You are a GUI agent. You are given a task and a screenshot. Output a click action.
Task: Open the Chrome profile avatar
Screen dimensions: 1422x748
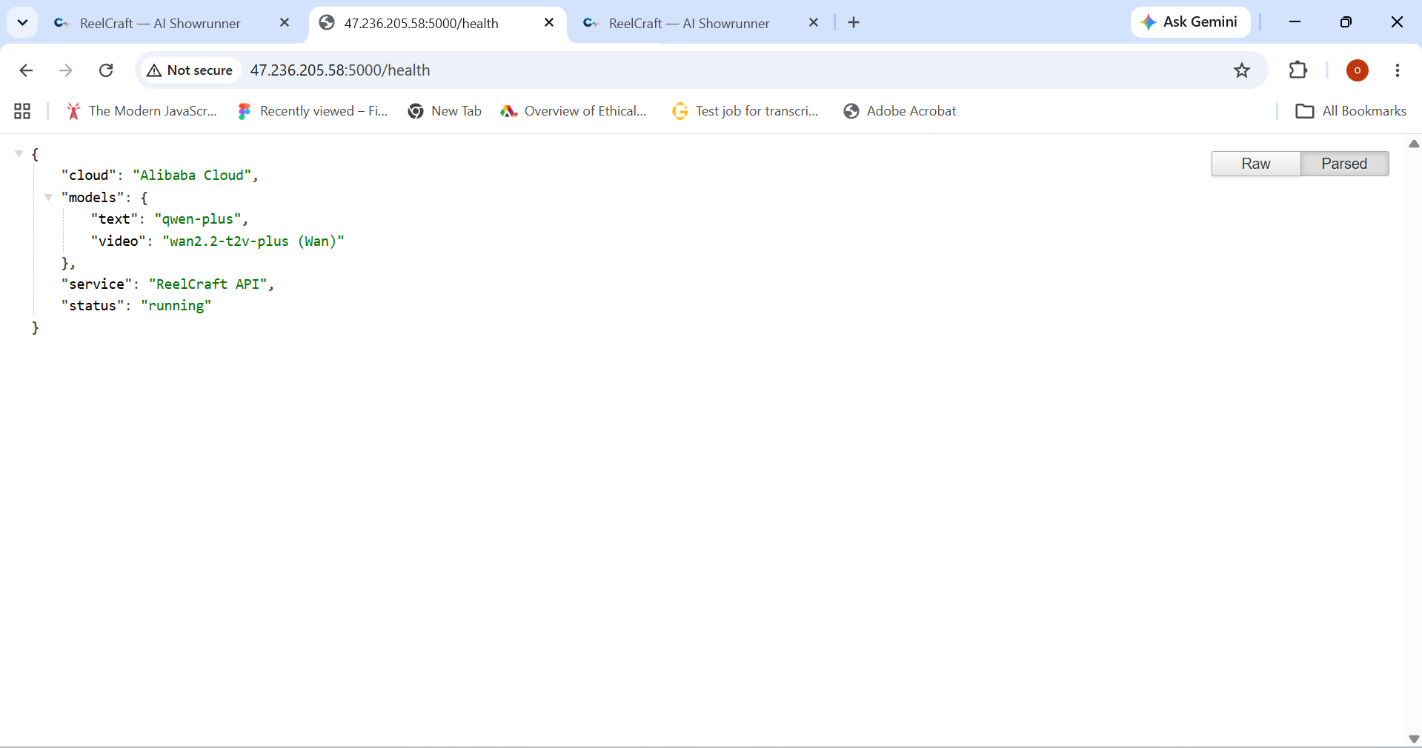(x=1358, y=70)
